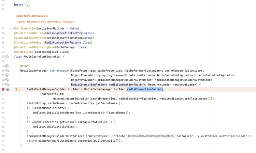Remove the red breakpoint on line 60
Image resolution: width=256 pixels, height=153 pixels.
click(3, 89)
